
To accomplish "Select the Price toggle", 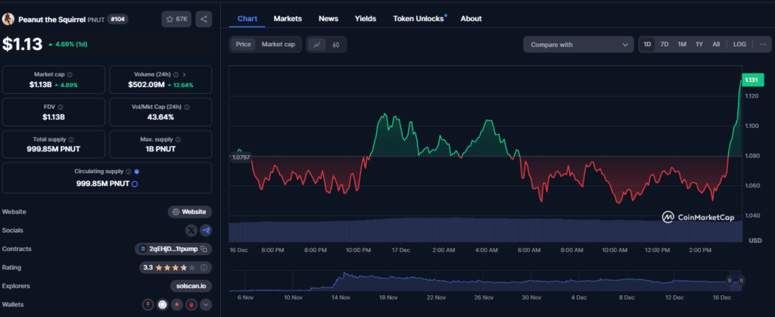I will 243,45.
